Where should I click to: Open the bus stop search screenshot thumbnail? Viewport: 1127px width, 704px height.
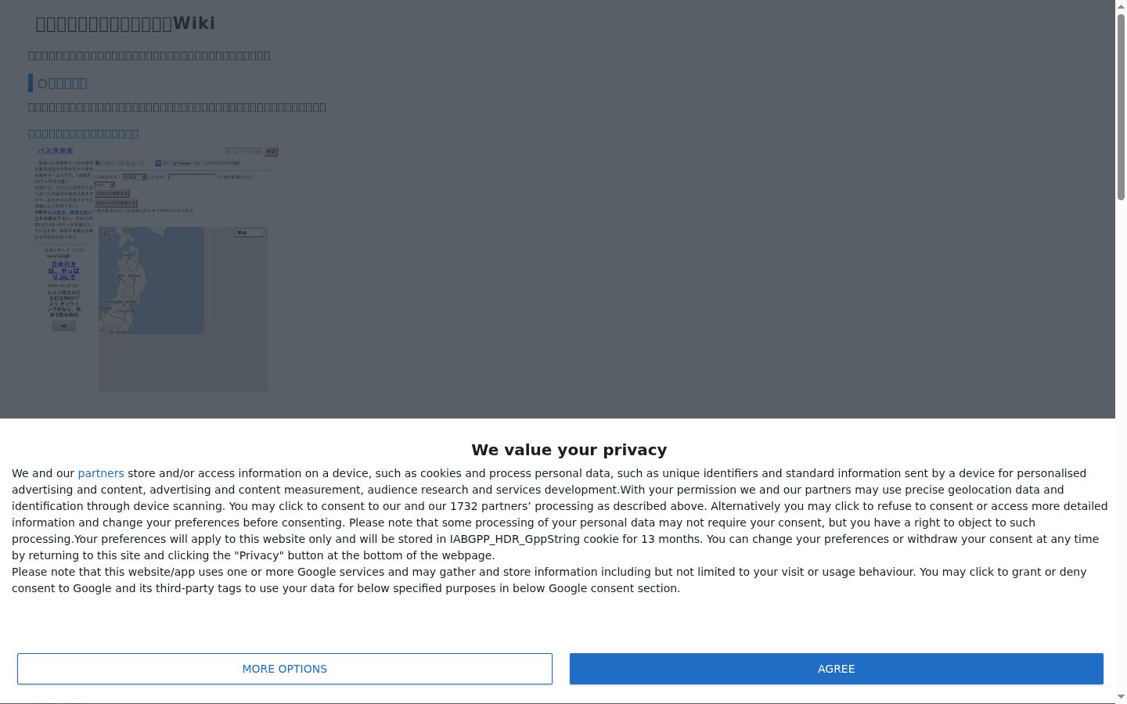pos(156,268)
